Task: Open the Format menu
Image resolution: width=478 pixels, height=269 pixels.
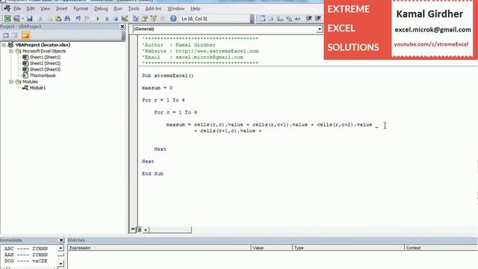Action: click(x=81, y=8)
